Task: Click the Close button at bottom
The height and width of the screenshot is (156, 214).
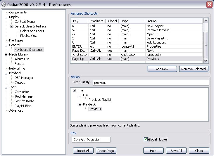Action: [x=199, y=151]
